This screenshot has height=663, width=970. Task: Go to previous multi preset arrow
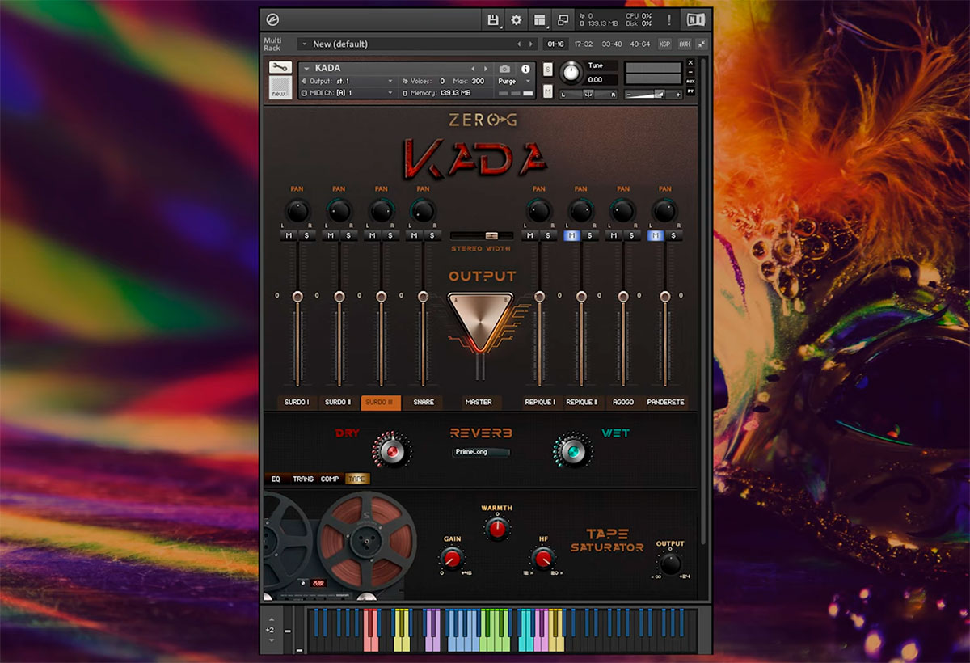(519, 44)
